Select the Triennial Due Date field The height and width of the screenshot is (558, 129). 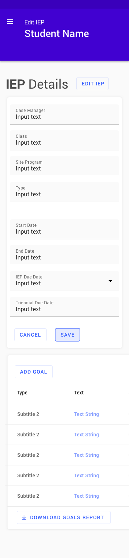pyautogui.click(x=64, y=307)
